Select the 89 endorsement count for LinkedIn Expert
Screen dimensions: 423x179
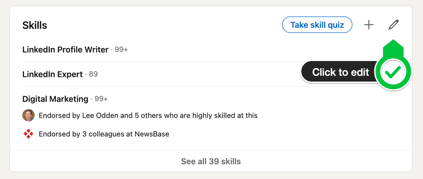93,74
